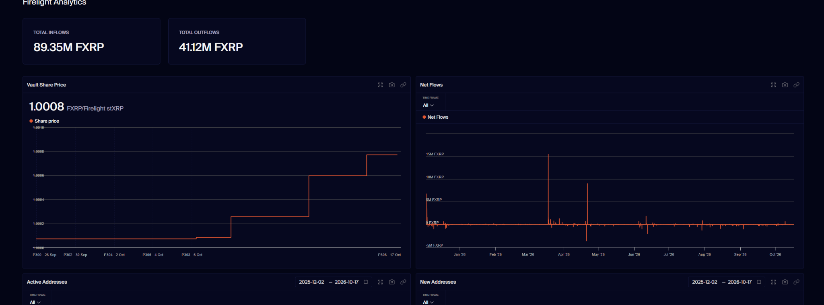The width and height of the screenshot is (824, 305).
Task: Expand Vault Share Price chart to fullscreen
Action: click(380, 85)
